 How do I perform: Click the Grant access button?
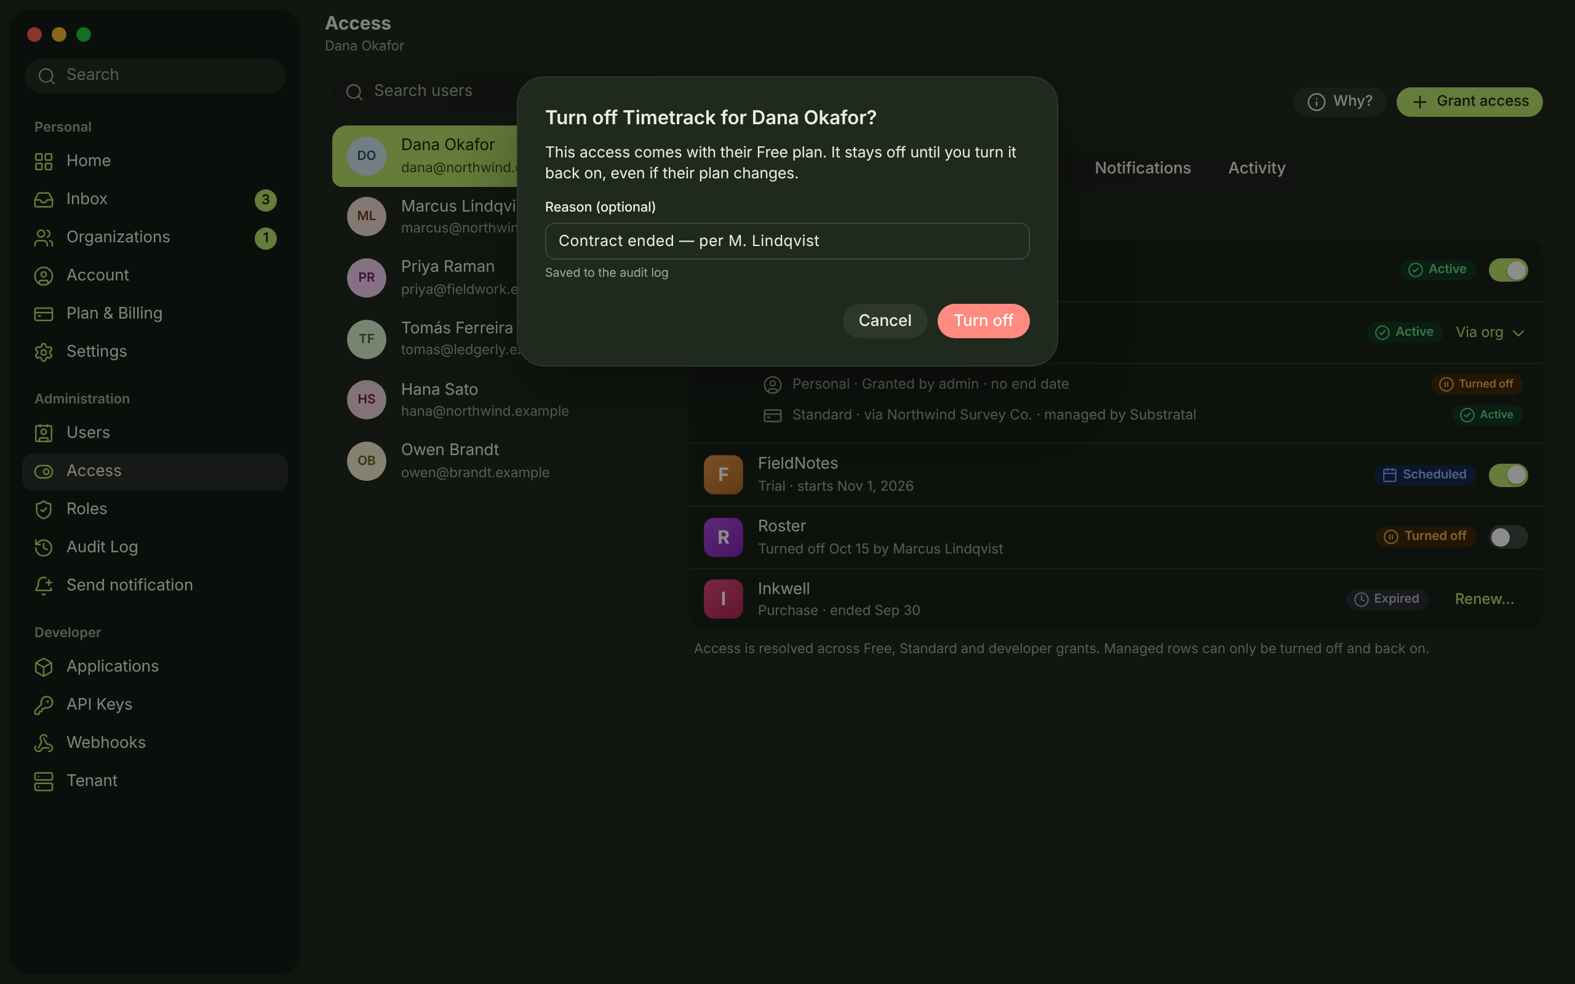(1469, 101)
